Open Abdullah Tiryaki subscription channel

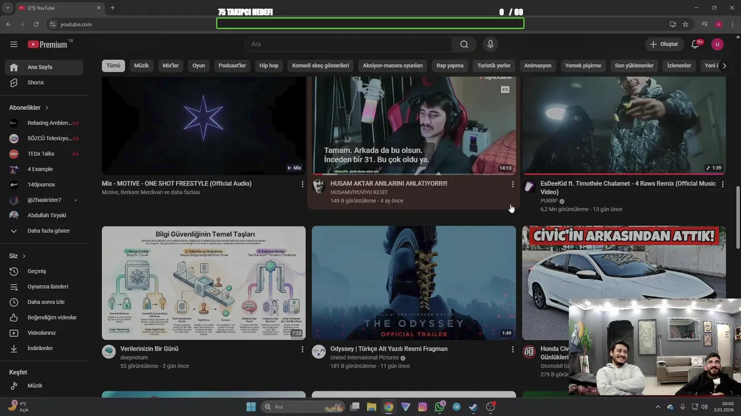pos(44,216)
